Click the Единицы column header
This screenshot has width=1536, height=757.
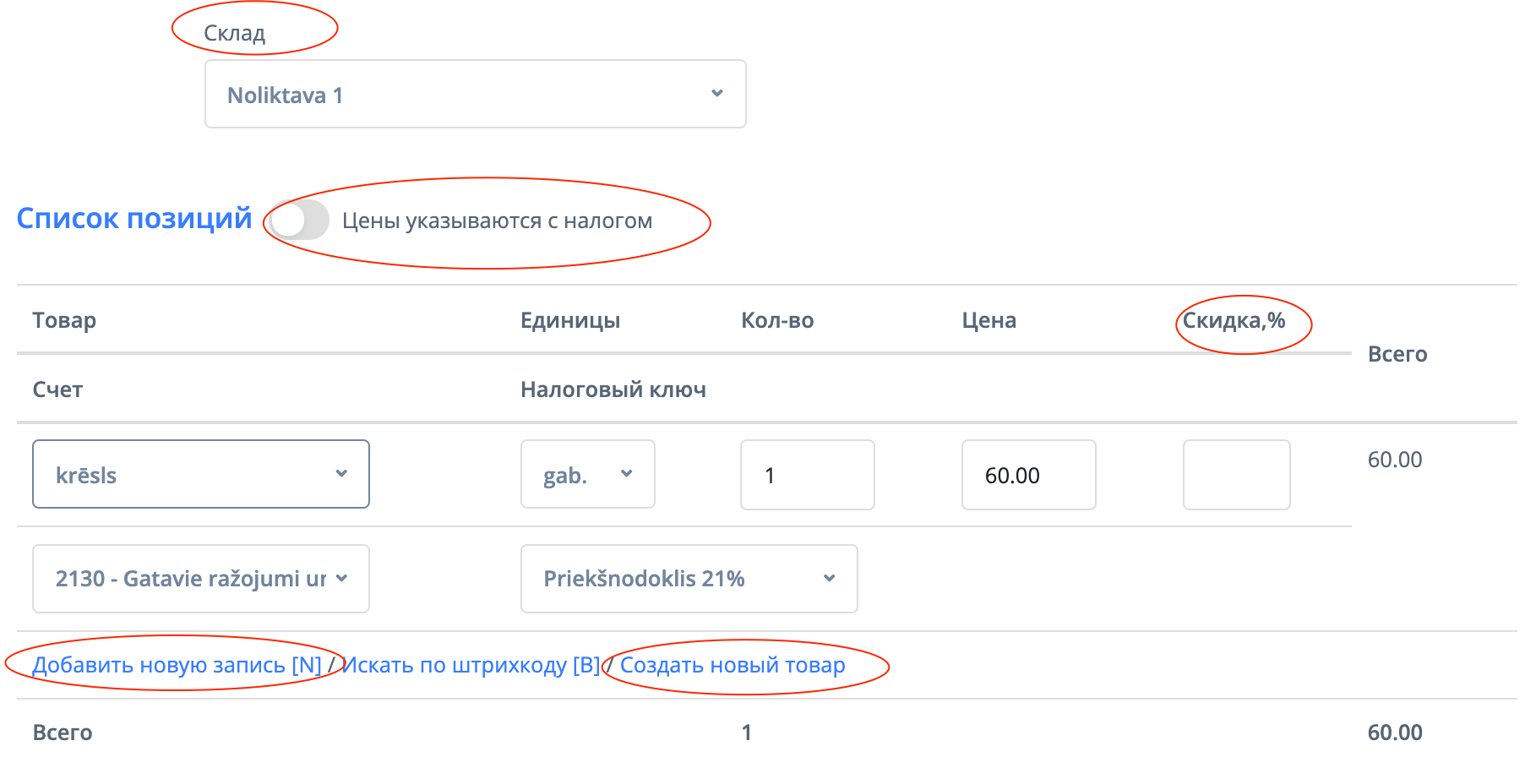570,320
